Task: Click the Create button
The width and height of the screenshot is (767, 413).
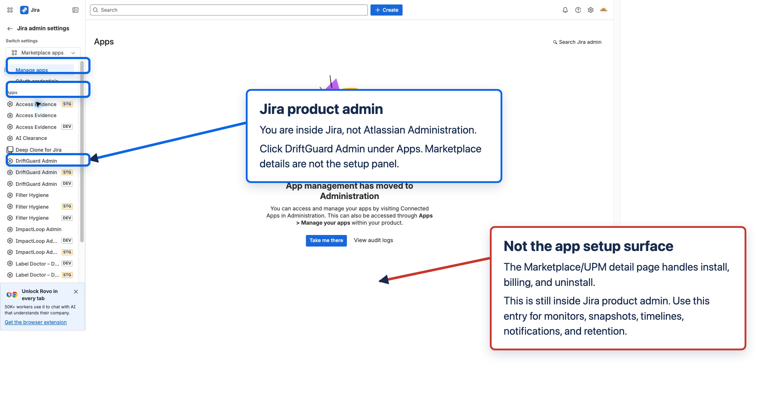Action: coord(387,10)
